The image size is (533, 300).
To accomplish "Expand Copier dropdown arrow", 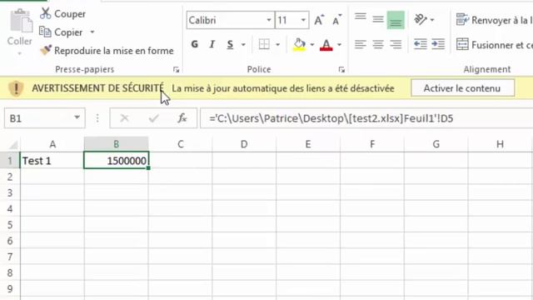I will 92,32.
